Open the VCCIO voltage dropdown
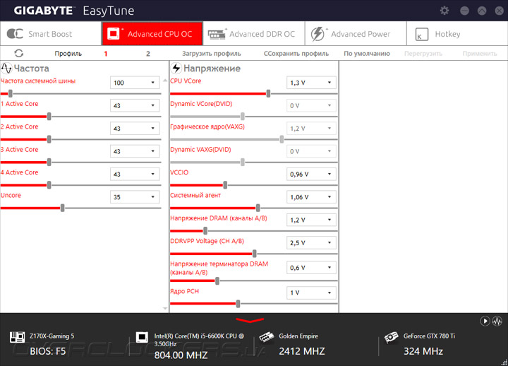 (311, 174)
